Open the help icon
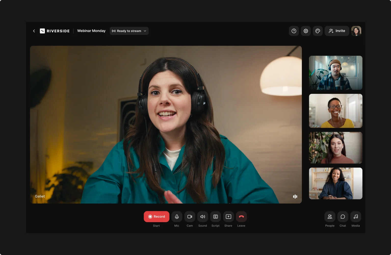391x255 pixels. 294,31
